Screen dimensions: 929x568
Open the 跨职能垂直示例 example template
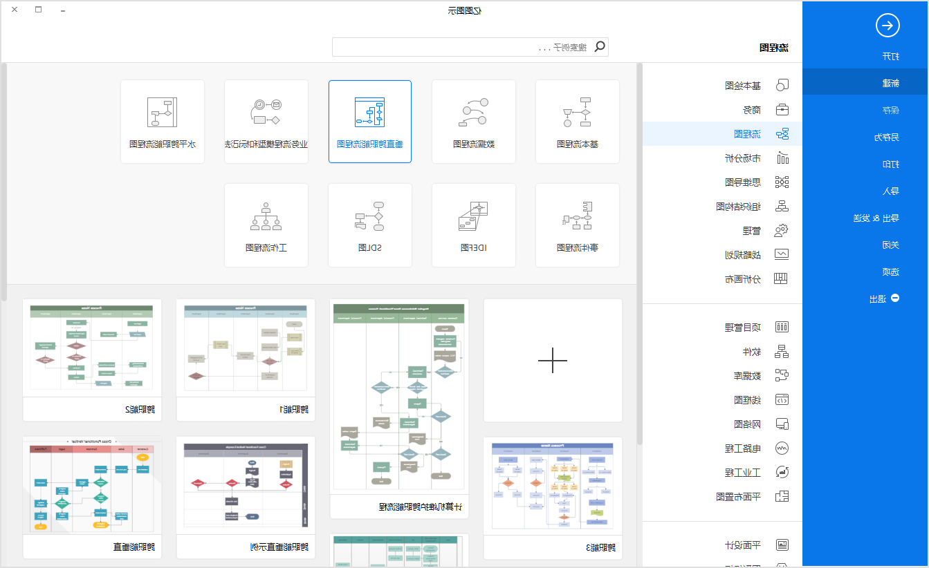tap(246, 498)
